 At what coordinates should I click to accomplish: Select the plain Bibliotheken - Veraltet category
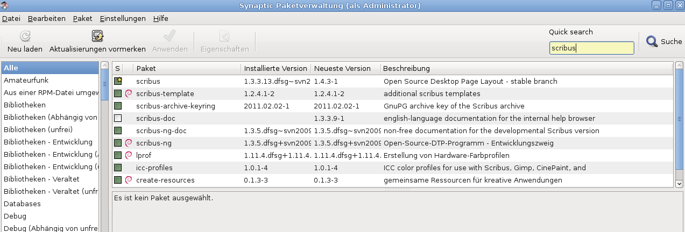pyautogui.click(x=50, y=179)
